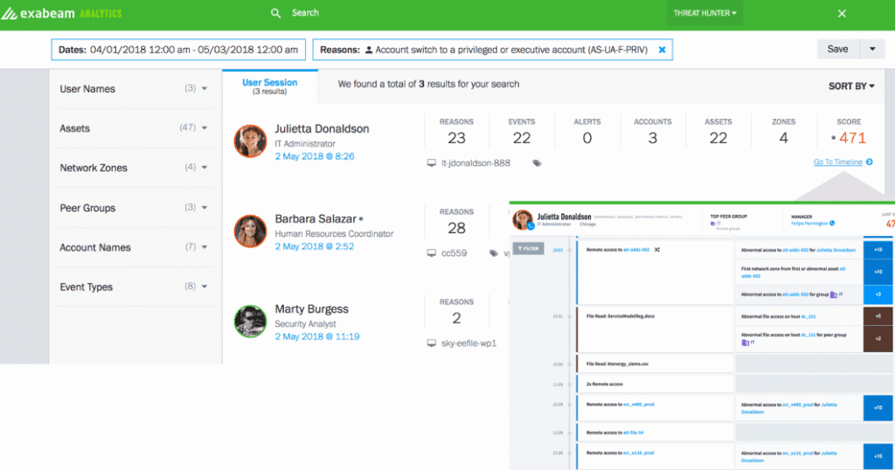This screenshot has width=895, height=470.
Task: Click the computer icon beside lt-jdonaldson-888
Action: pos(432,163)
